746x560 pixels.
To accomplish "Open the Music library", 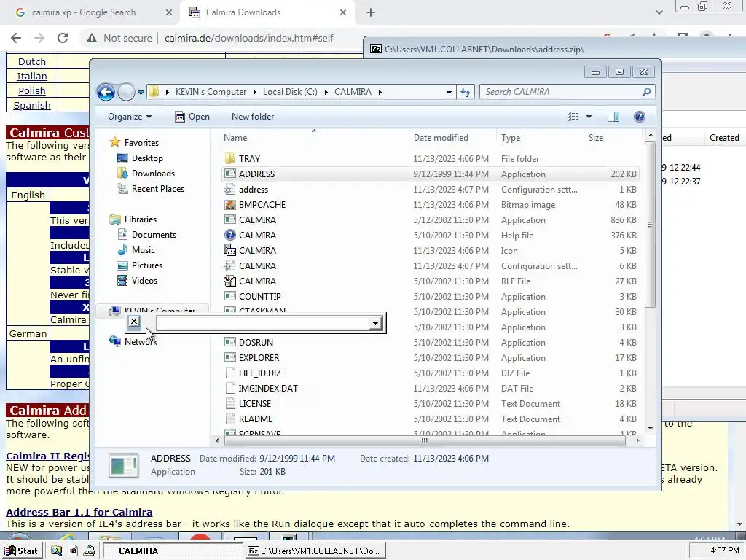I will click(144, 250).
